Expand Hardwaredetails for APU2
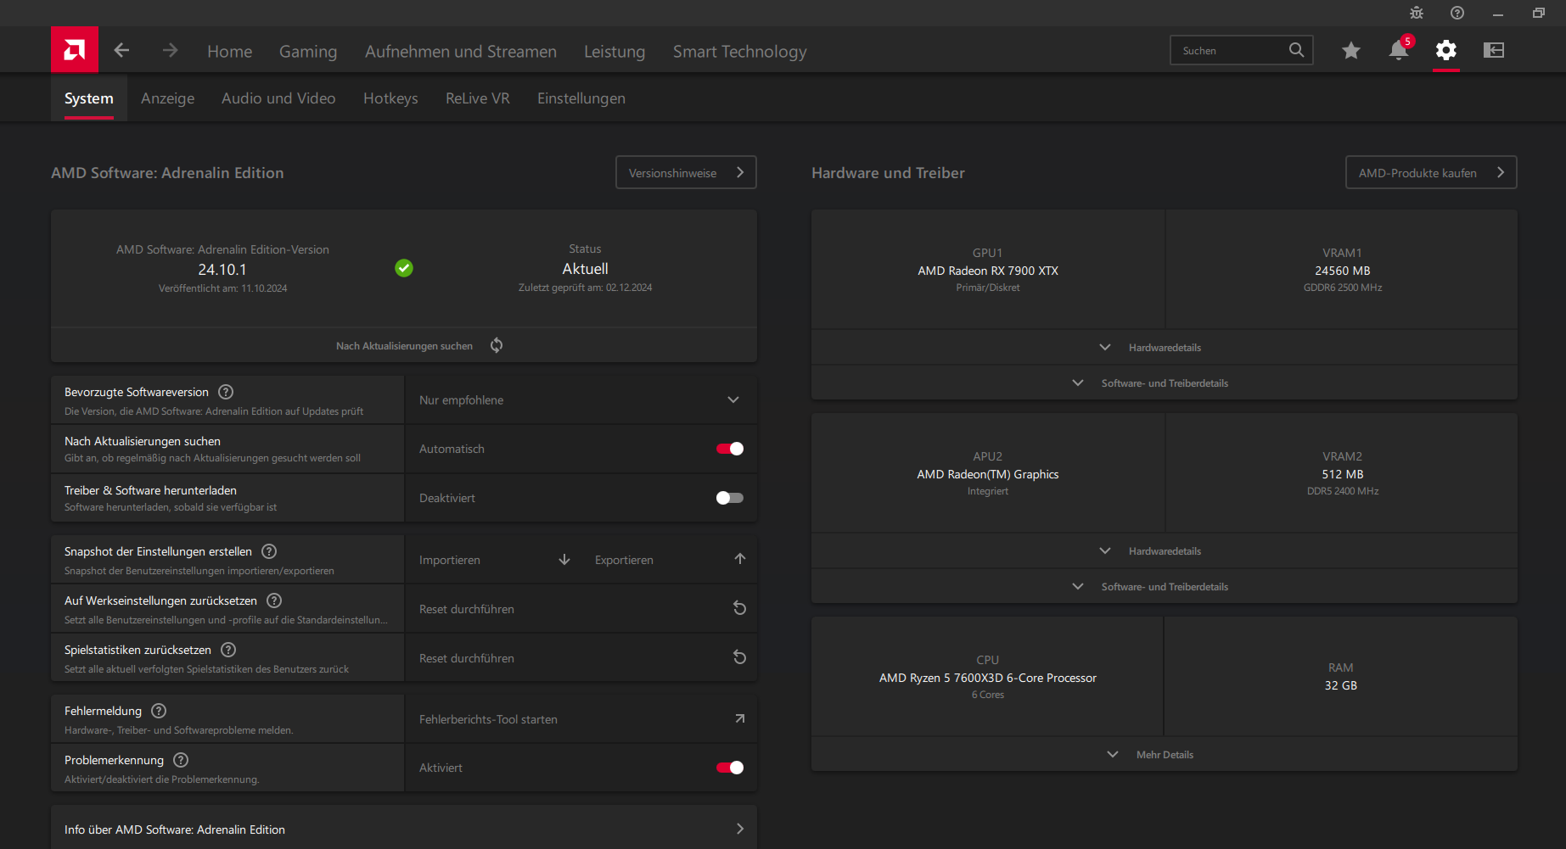Viewport: 1566px width, 849px height. click(1165, 551)
